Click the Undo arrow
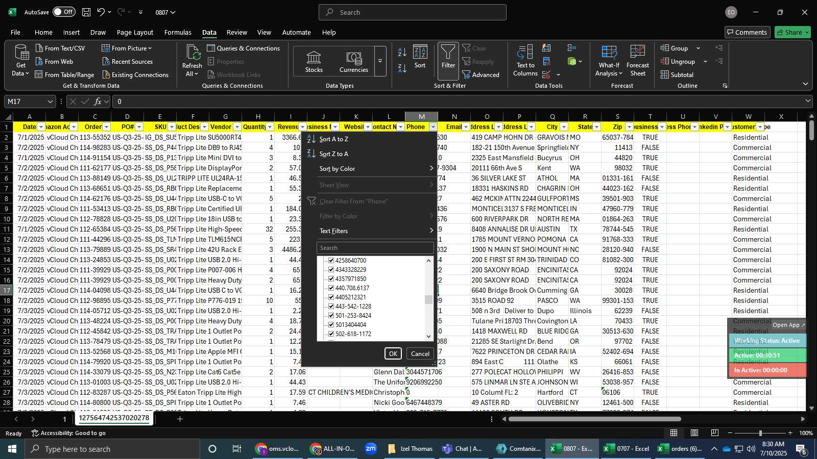The height and width of the screenshot is (459, 817). click(x=101, y=12)
